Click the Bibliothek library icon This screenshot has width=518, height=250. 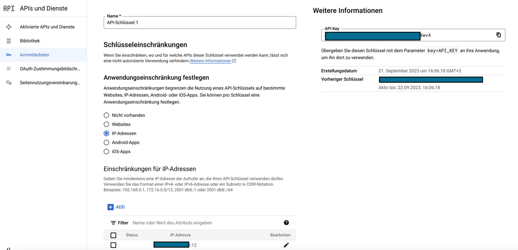tap(9, 41)
